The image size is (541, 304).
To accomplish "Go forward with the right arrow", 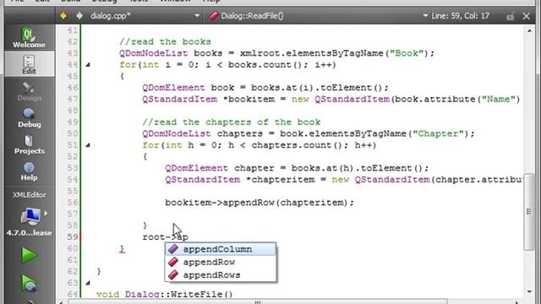I will coord(79,16).
